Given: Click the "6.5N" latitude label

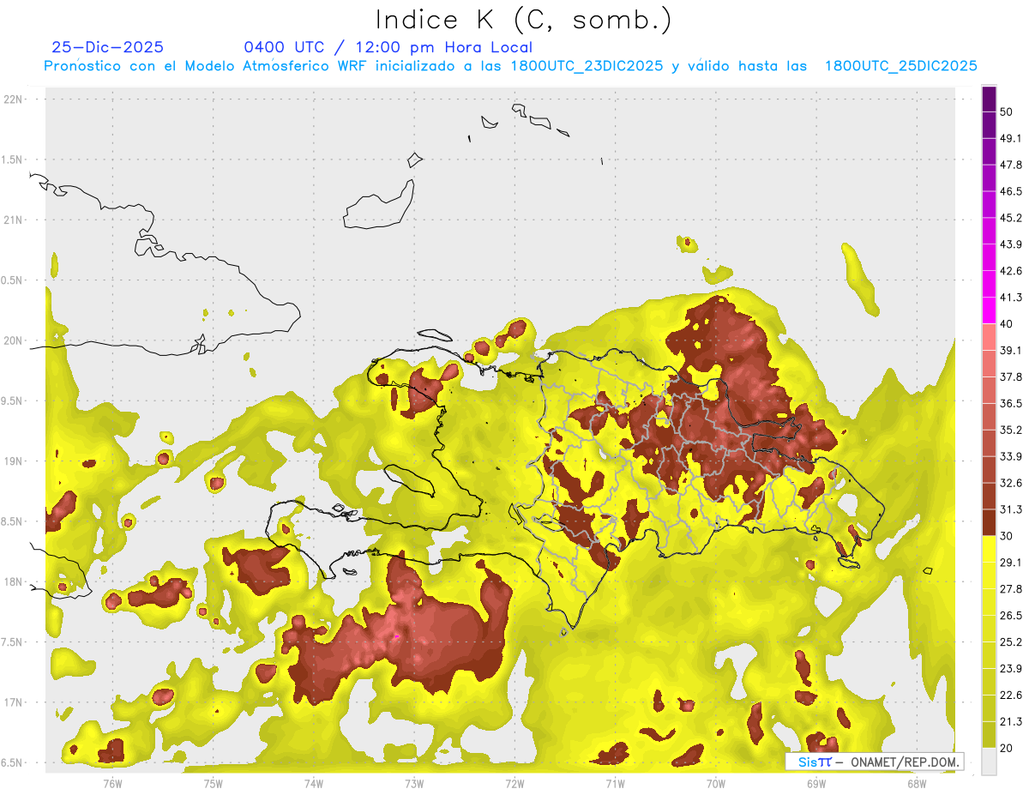Looking at the screenshot, I should 11,762.
